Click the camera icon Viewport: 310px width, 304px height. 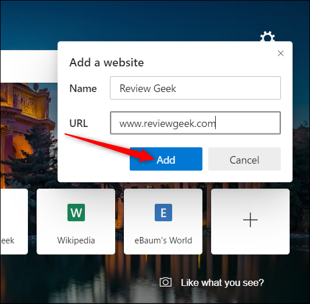(166, 282)
